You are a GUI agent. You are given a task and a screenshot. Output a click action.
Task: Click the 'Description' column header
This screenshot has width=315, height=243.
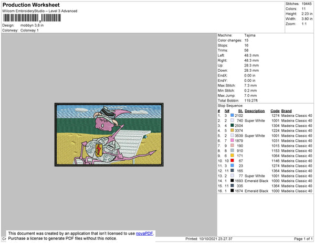pyautogui.click(x=255, y=111)
